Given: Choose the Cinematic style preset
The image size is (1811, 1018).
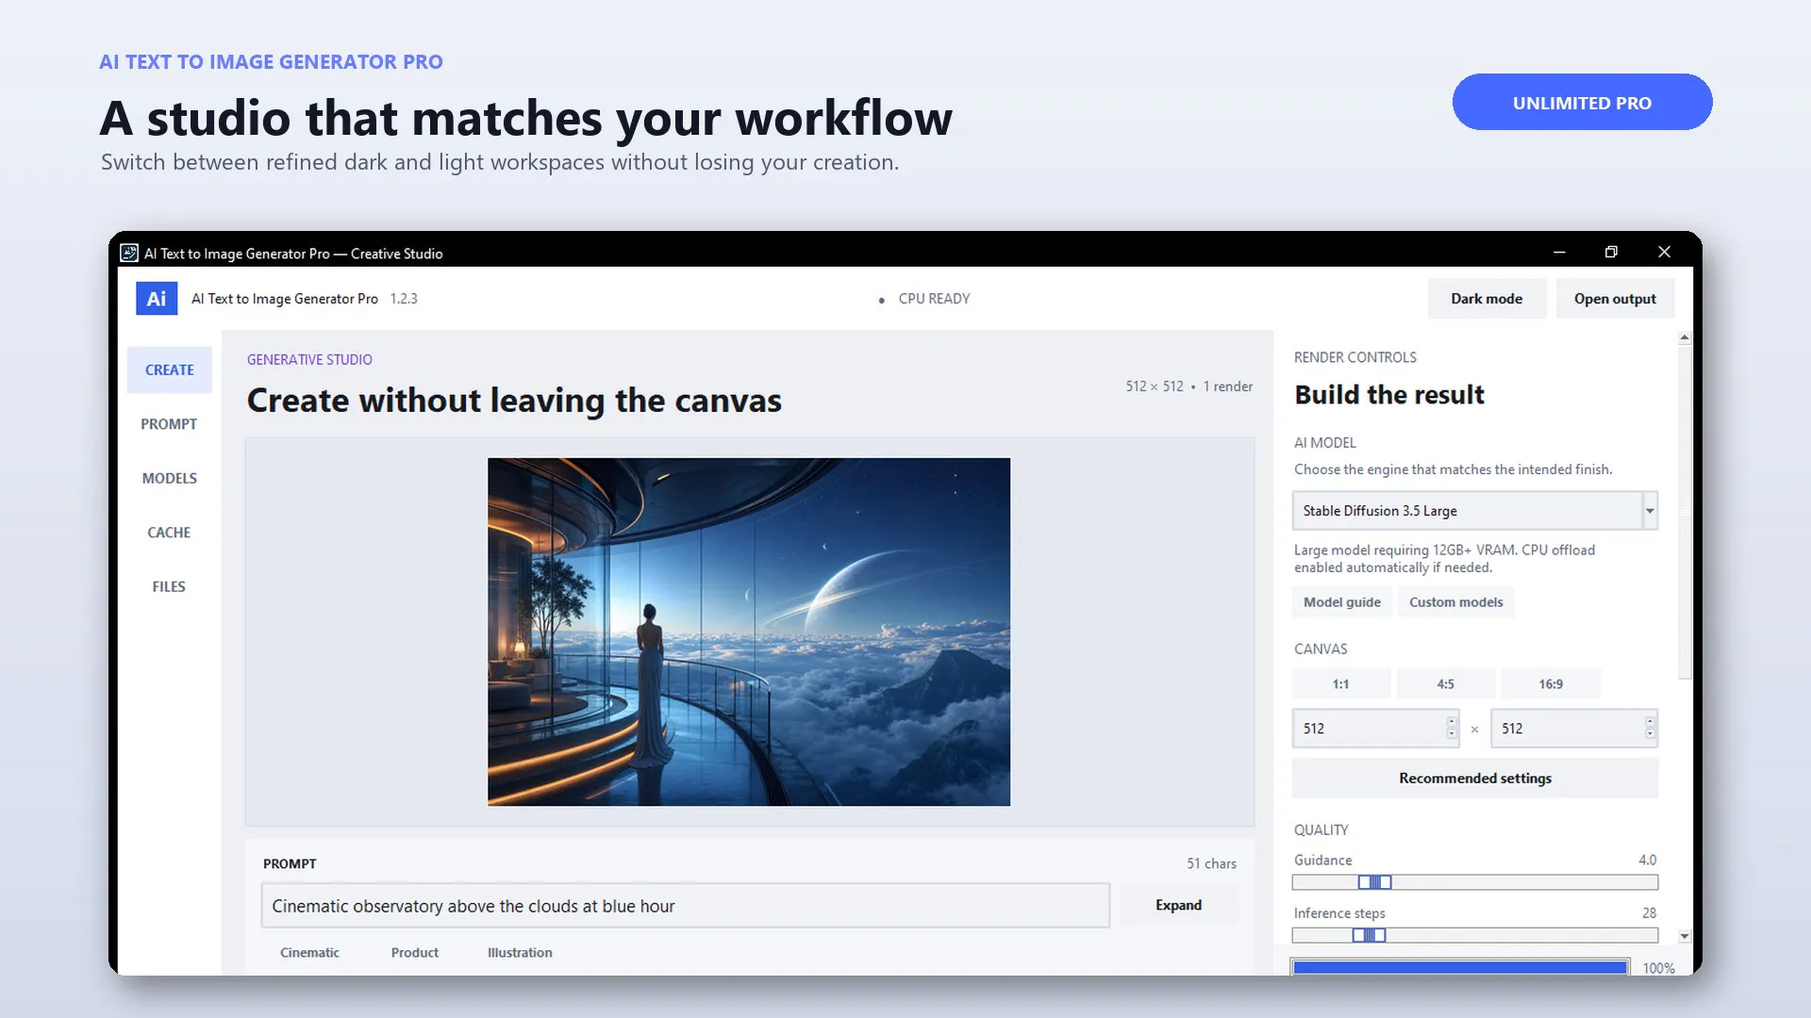Looking at the screenshot, I should coord(309,953).
